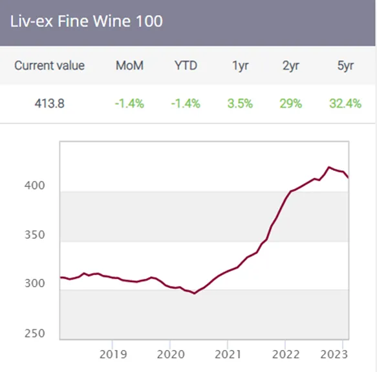The height and width of the screenshot is (372, 377).
Task: Click the -1.4% YTD change value
Action: (x=186, y=104)
